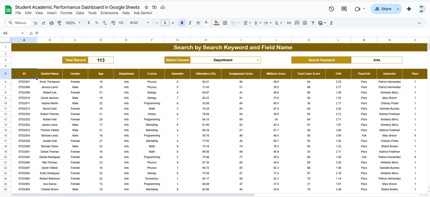The width and height of the screenshot is (430, 197).
Task: Select the Paint format tool
Action: point(59,23)
